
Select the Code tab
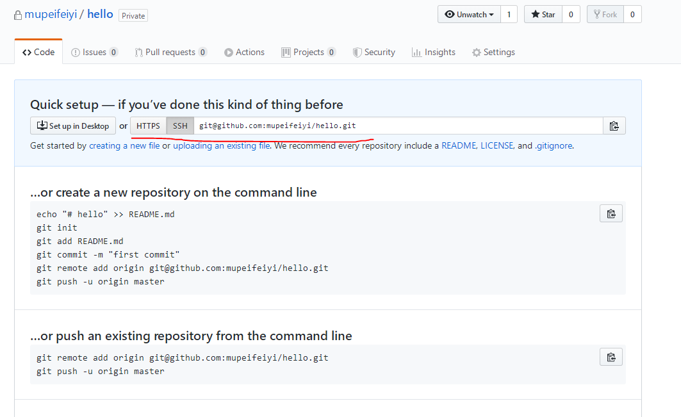38,52
